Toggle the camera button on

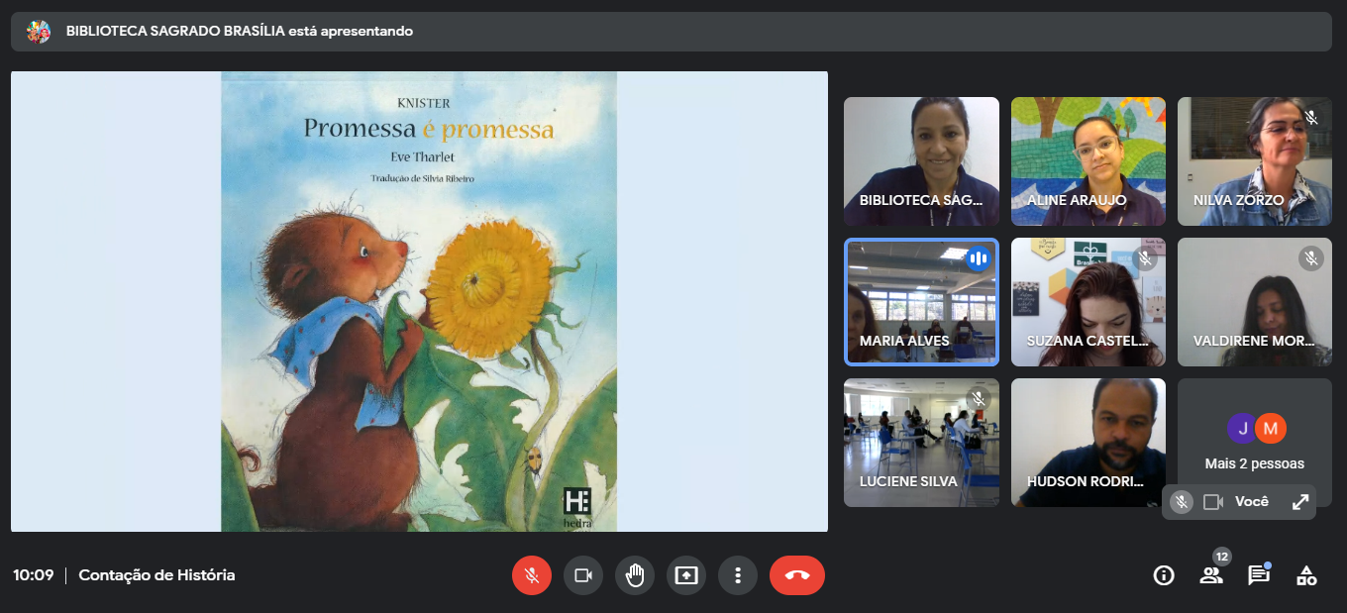pos(583,575)
